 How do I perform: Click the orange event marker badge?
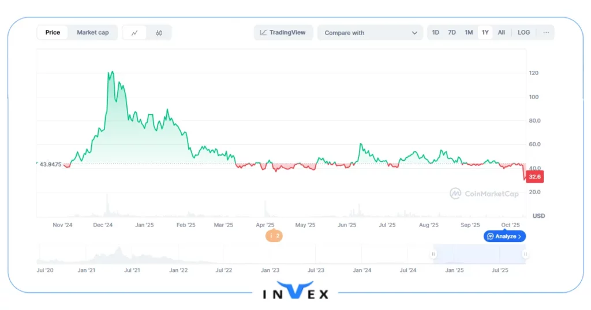tap(274, 236)
